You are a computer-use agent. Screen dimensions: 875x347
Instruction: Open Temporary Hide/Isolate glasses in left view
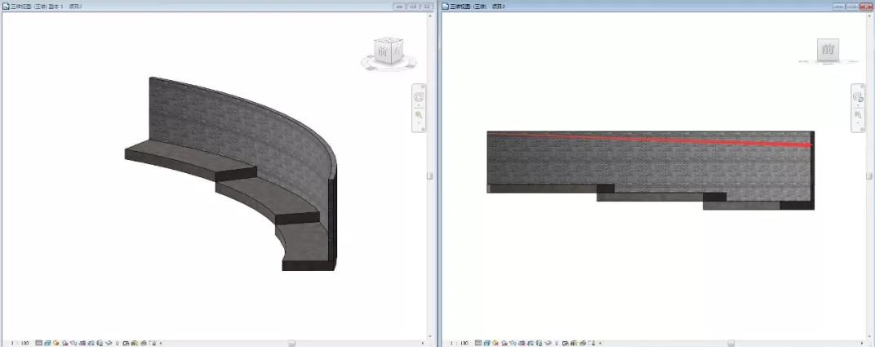point(109,343)
